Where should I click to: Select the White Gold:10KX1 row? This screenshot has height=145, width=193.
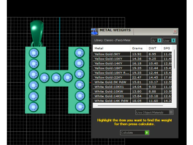pyautogui.click(x=132, y=87)
